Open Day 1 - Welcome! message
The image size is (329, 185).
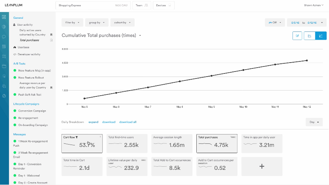29,176
